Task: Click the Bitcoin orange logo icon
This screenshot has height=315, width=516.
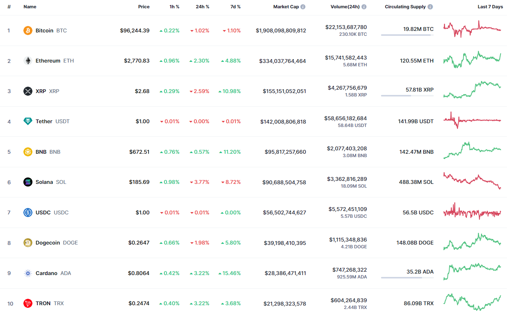Action: [x=28, y=31]
